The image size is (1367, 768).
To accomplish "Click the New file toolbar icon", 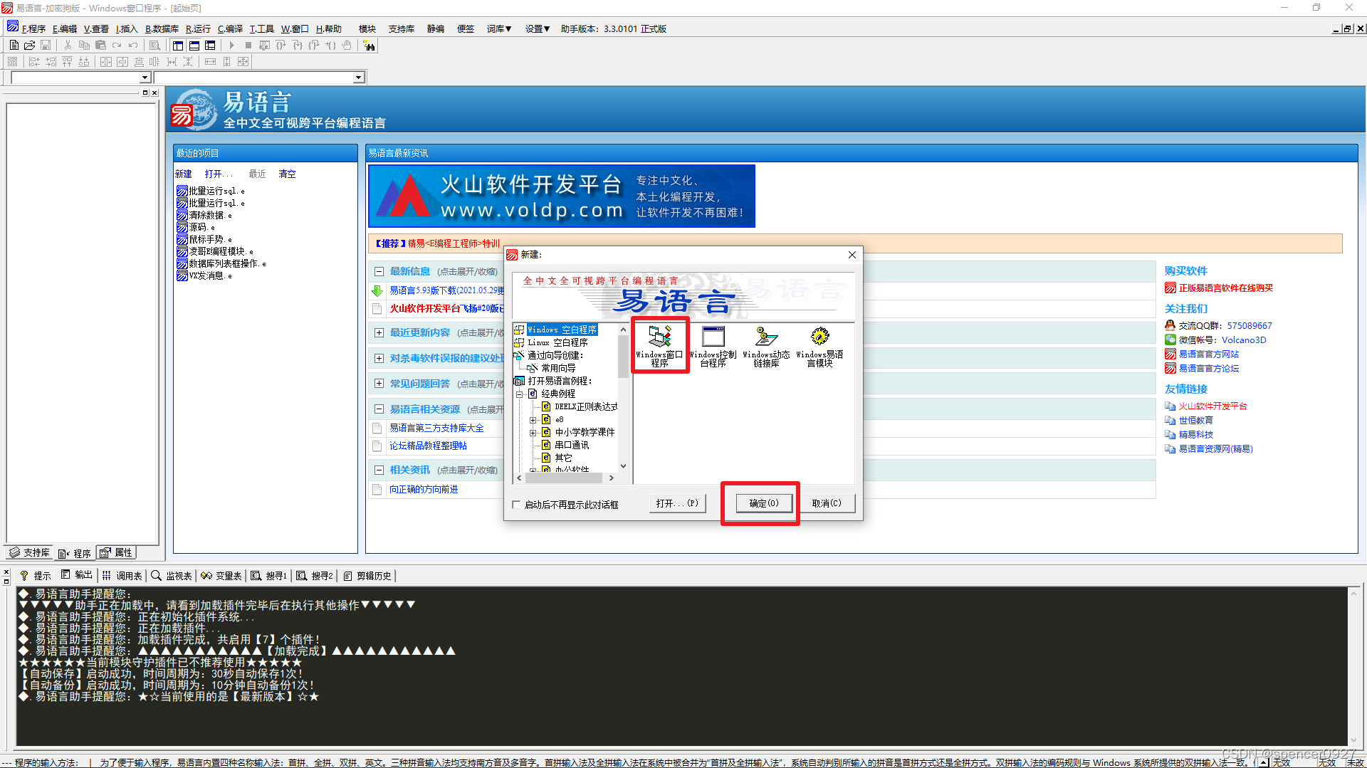I will click(14, 46).
